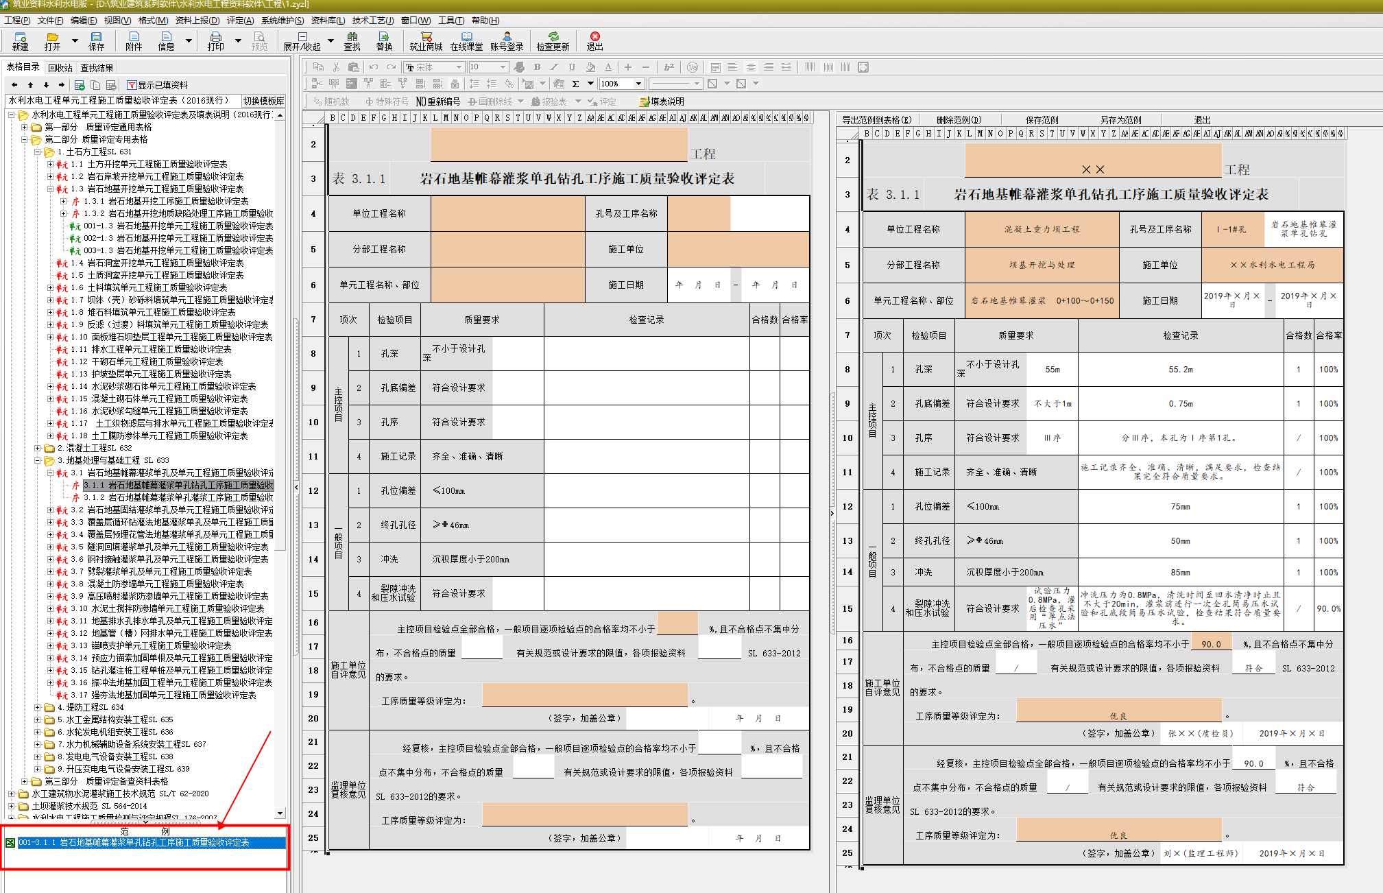
Task: Toggle bold B formatting
Action: click(x=537, y=67)
